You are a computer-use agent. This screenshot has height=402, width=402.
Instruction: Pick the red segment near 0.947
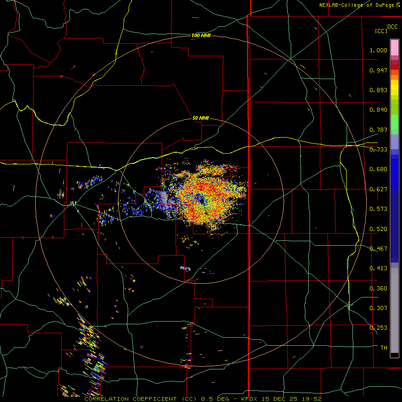(394, 67)
